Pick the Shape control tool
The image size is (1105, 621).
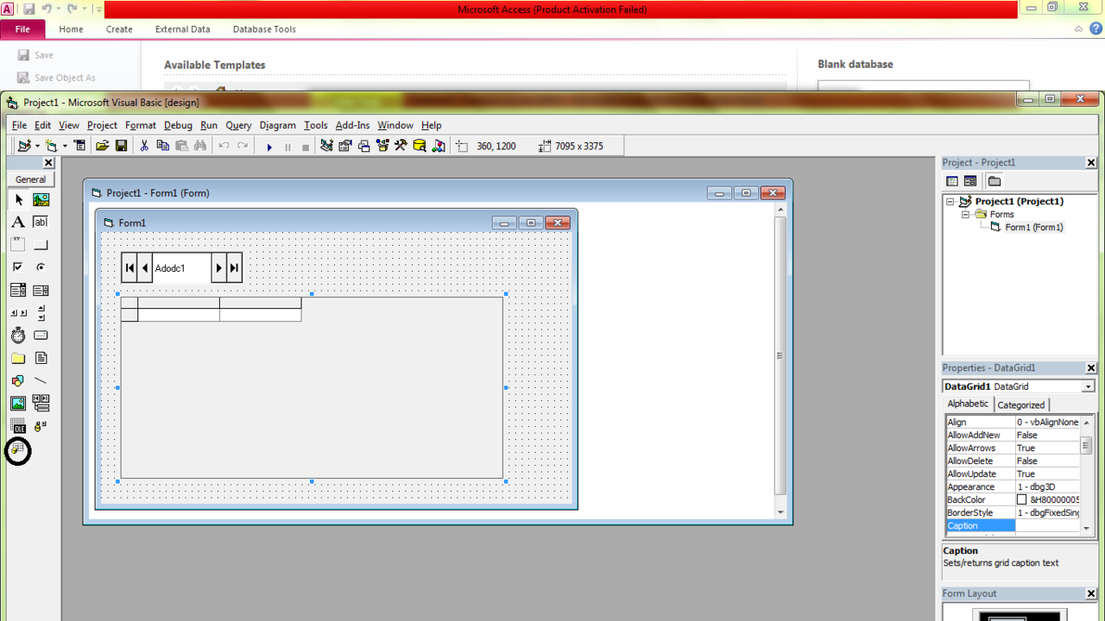18,380
